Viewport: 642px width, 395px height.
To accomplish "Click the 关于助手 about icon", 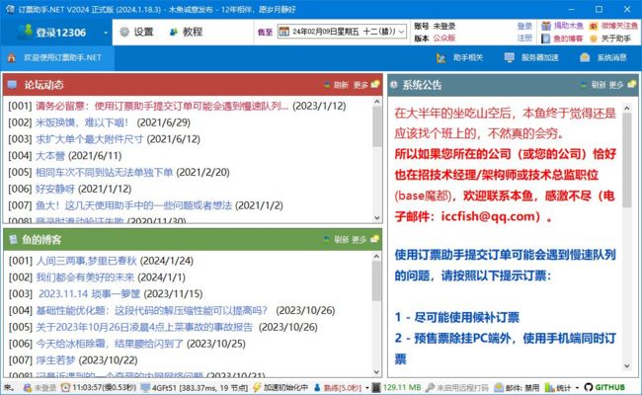I will [594, 39].
